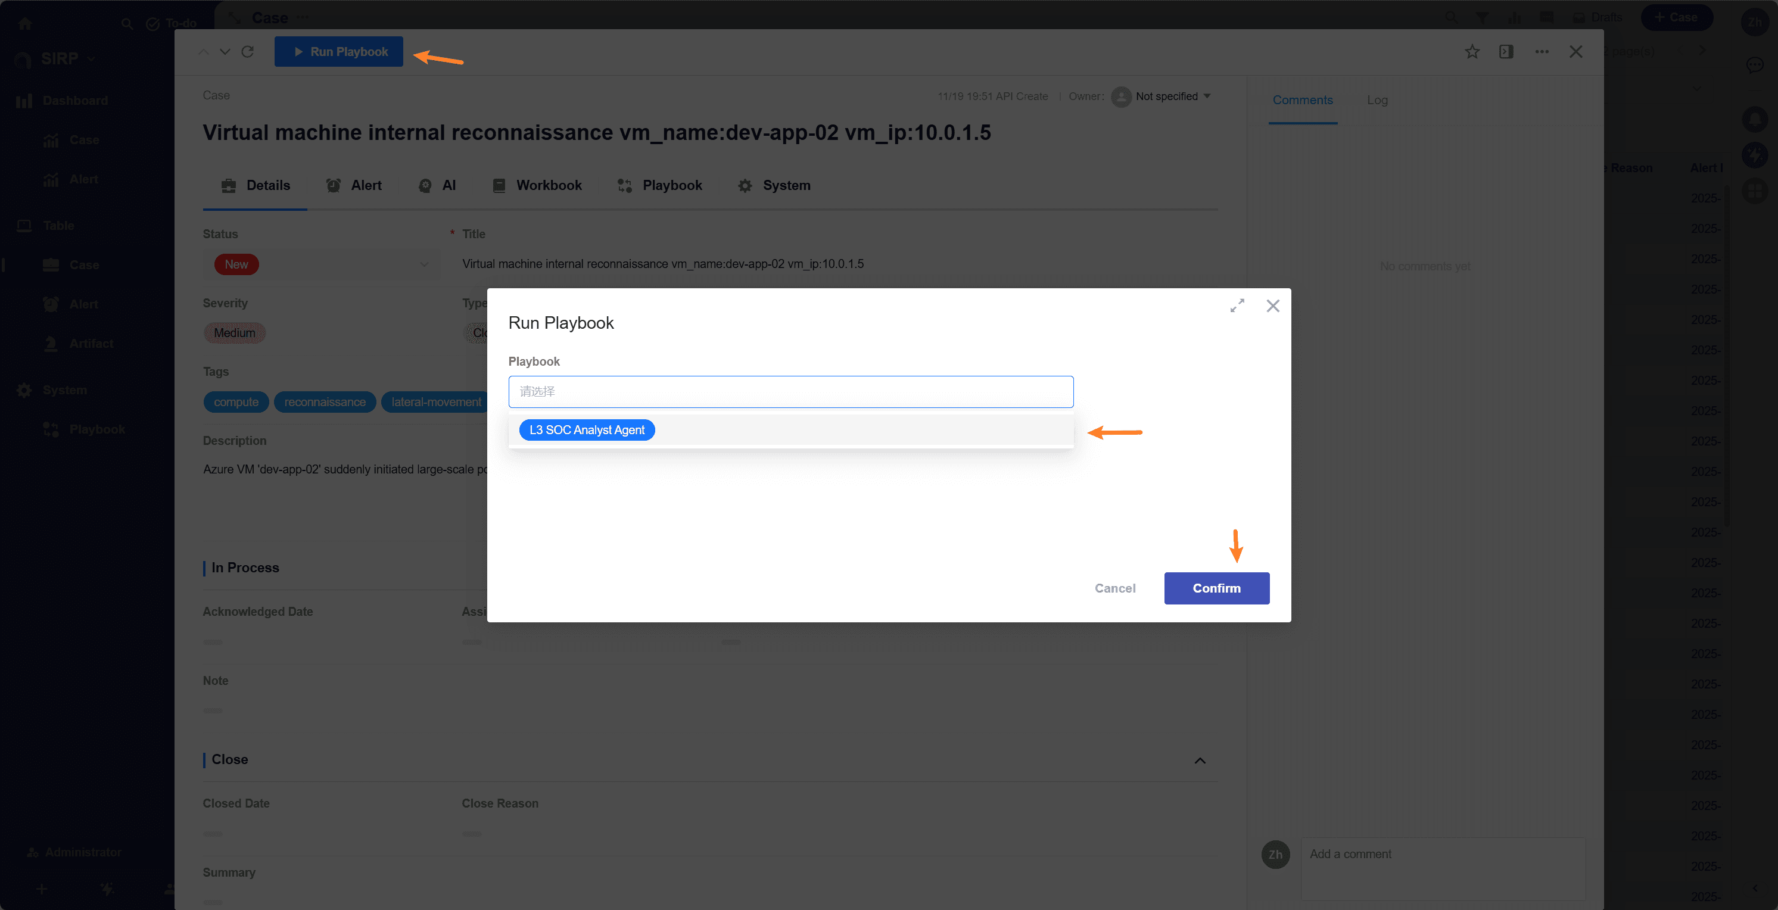
Task: Open the more options ellipsis menu
Action: click(x=1542, y=52)
